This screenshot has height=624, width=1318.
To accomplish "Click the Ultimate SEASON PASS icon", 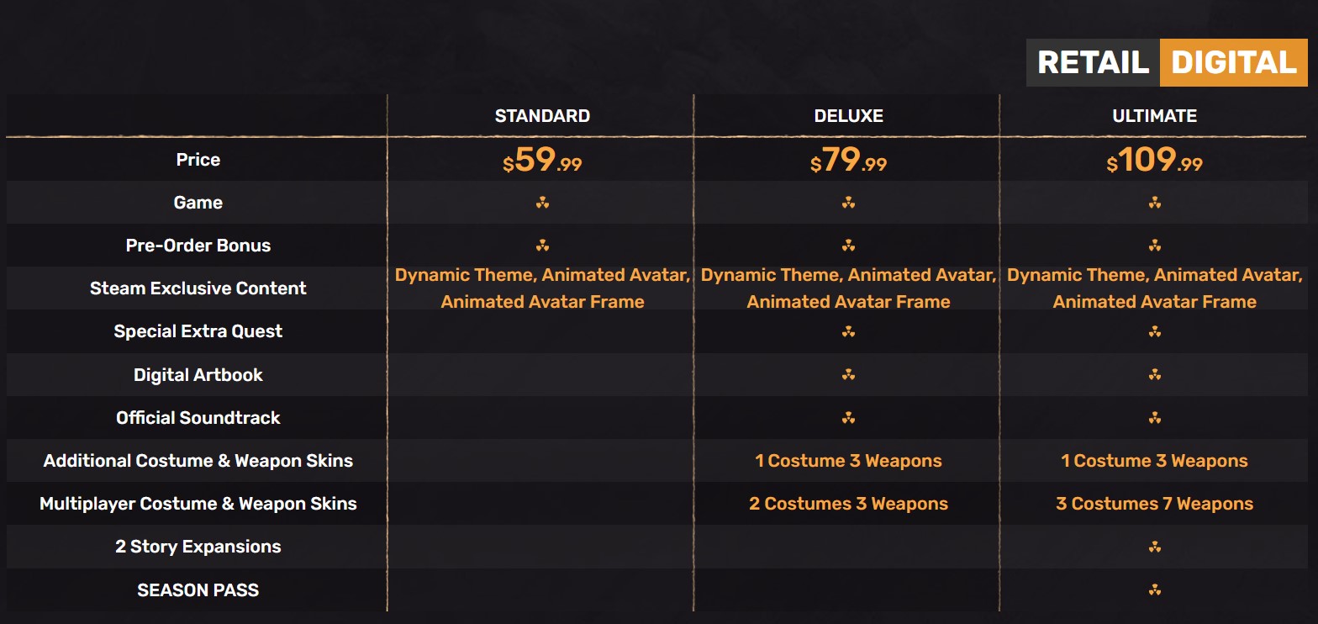I will point(1155,590).
